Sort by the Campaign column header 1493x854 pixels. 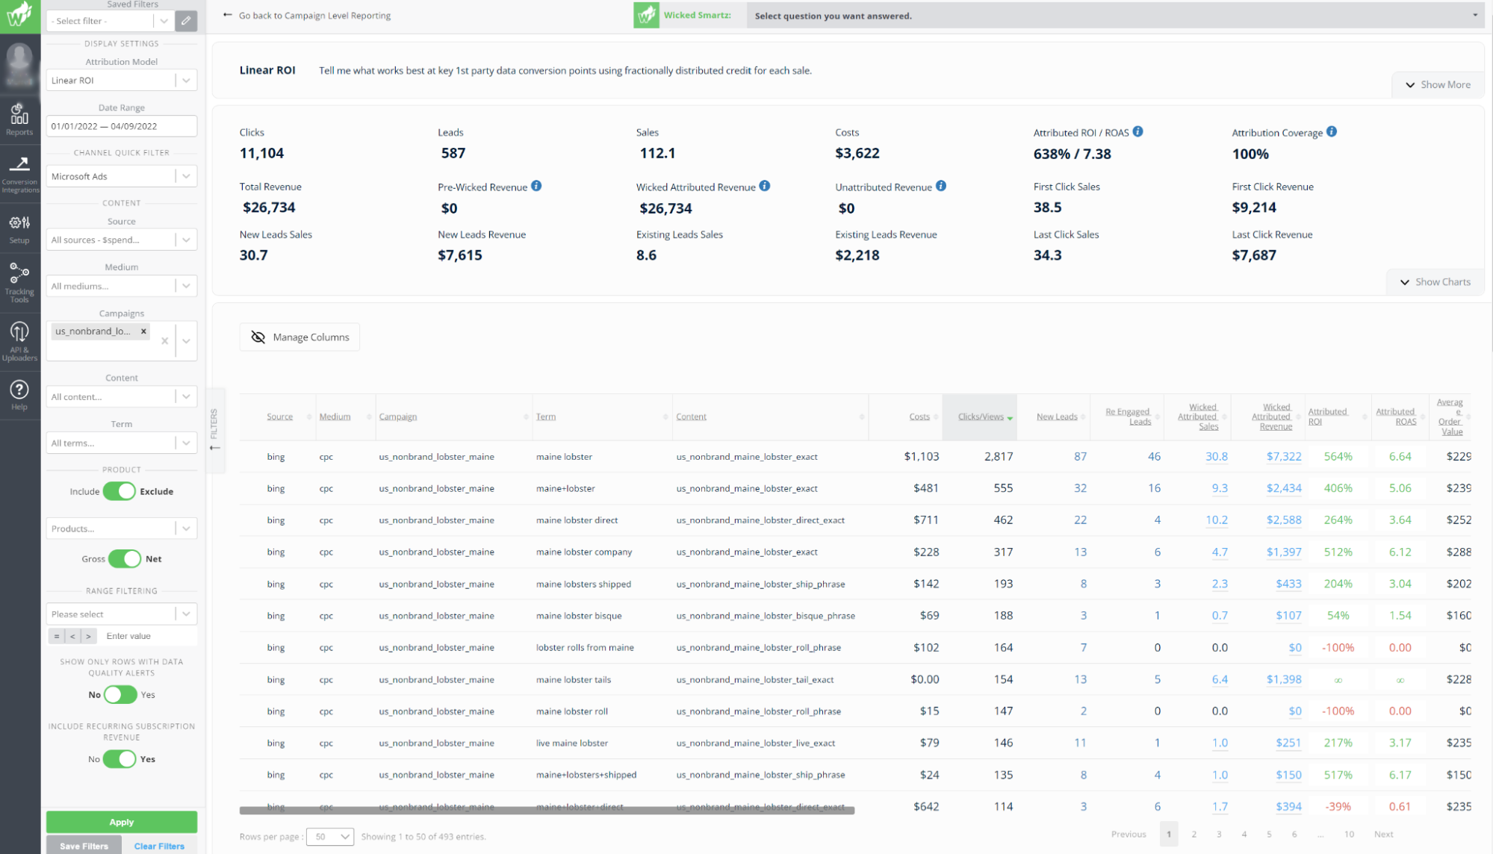[398, 417]
